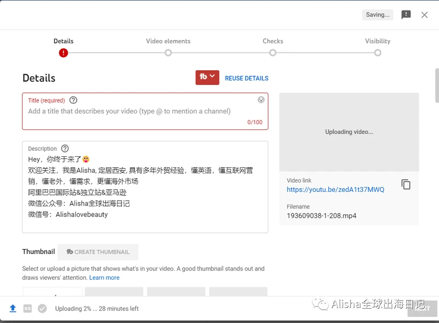Click the dialog vertical scrollbar
439x323 pixels.
(437, 86)
